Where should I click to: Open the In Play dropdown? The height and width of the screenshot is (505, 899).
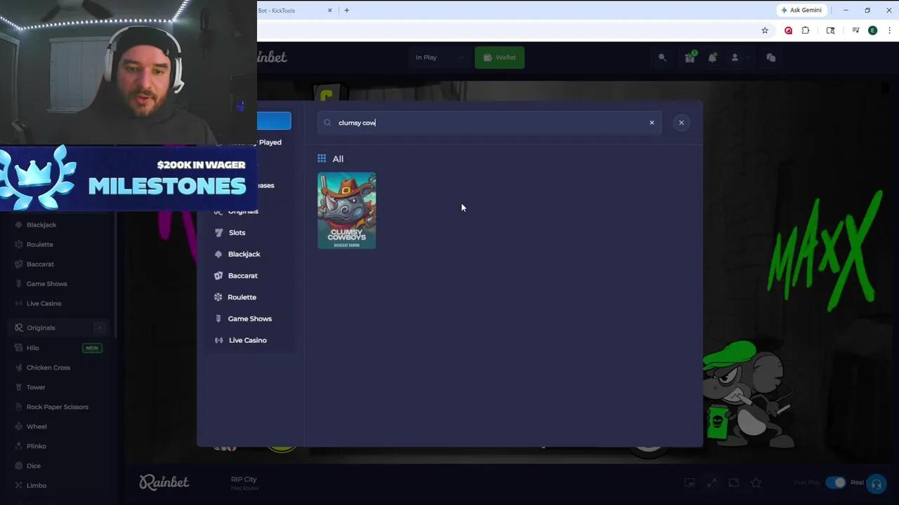pos(439,57)
